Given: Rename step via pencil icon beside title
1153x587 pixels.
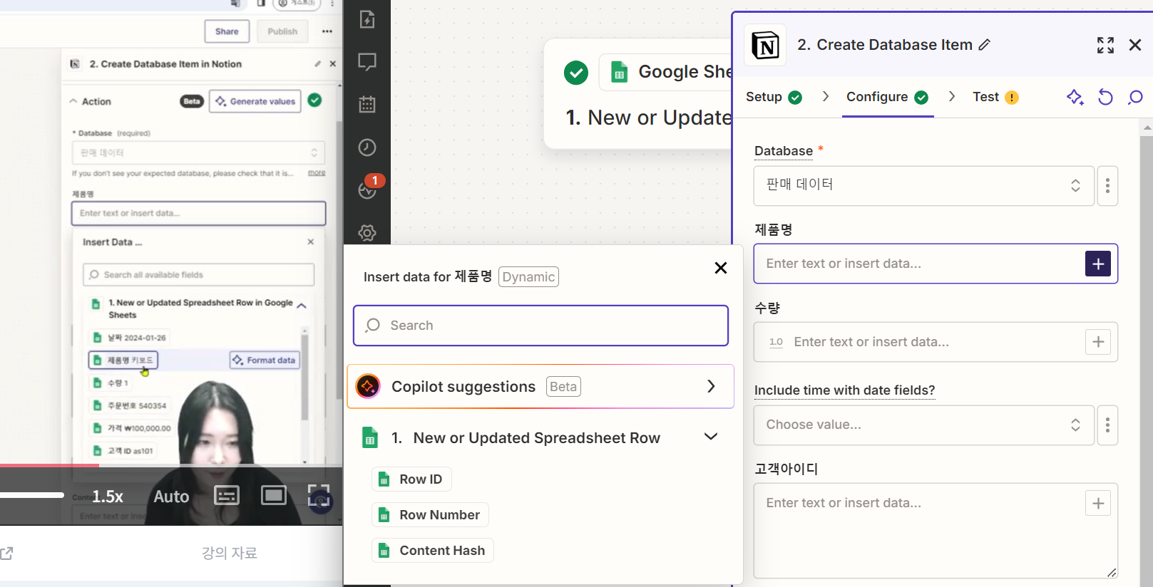Looking at the screenshot, I should coord(985,45).
